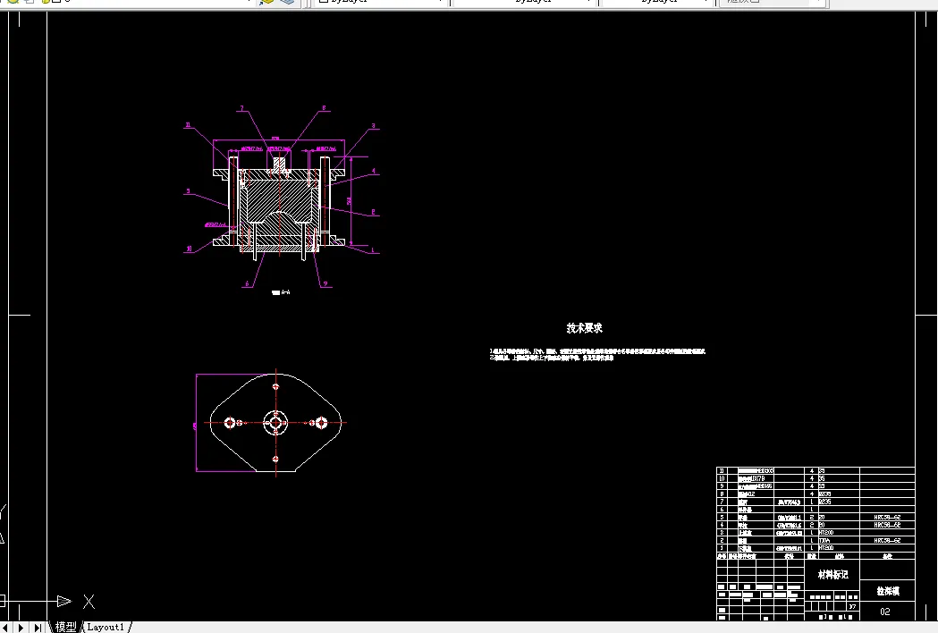Click the next-tab right arrow button
This screenshot has width=938, height=633.
click(21, 628)
